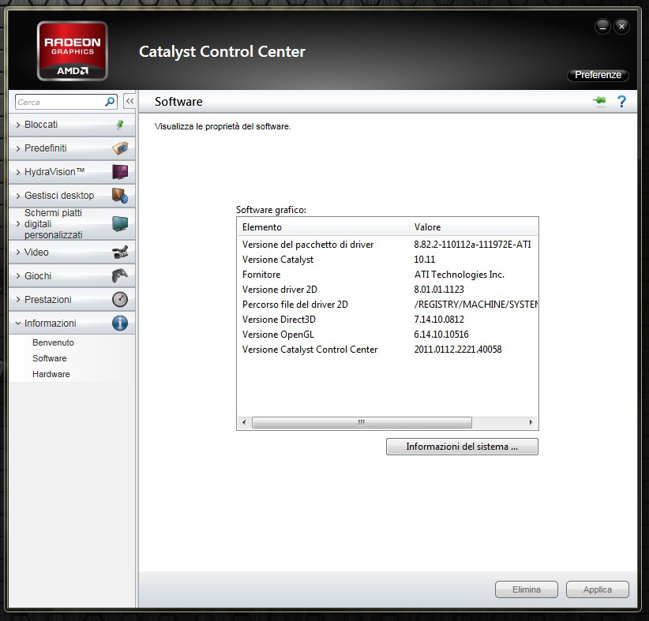Click the Elemento column header

[323, 227]
